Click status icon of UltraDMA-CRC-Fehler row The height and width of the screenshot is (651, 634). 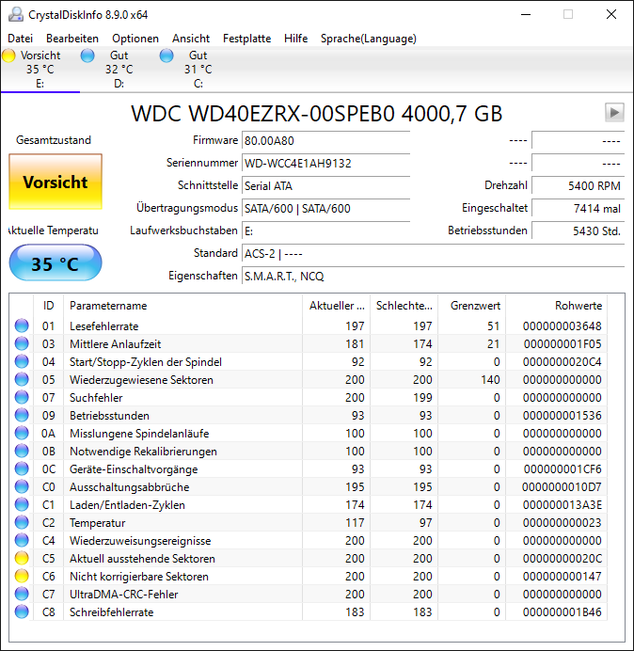[22, 594]
